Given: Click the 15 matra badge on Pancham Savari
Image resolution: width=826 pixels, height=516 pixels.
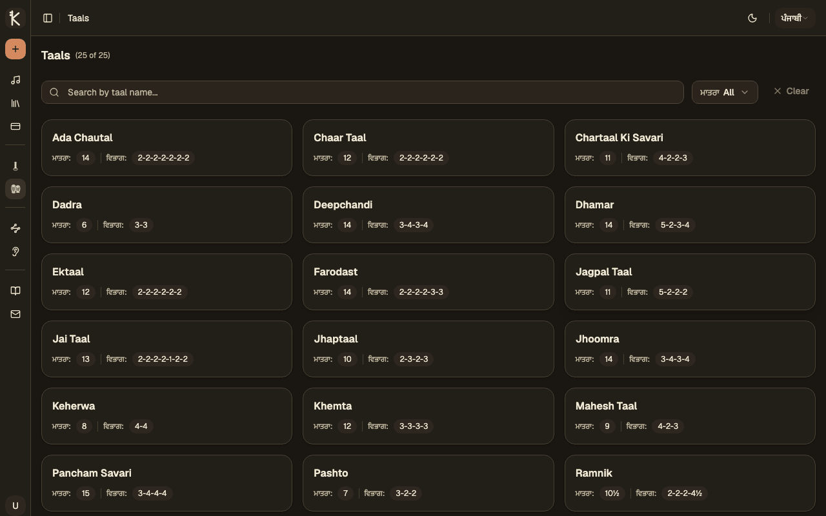Looking at the screenshot, I should click(x=86, y=493).
